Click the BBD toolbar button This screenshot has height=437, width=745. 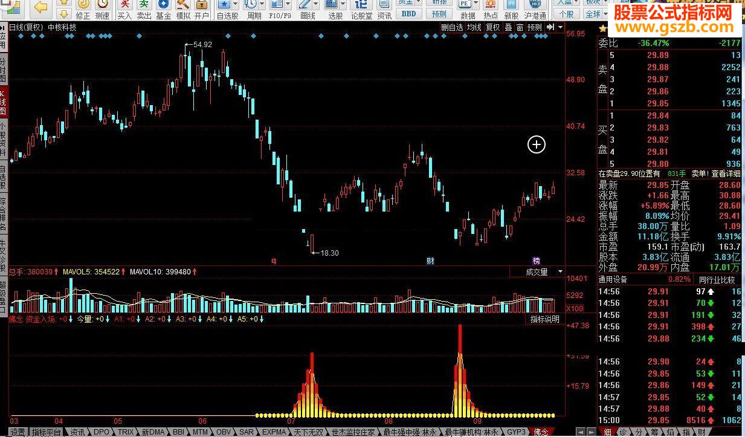point(408,13)
